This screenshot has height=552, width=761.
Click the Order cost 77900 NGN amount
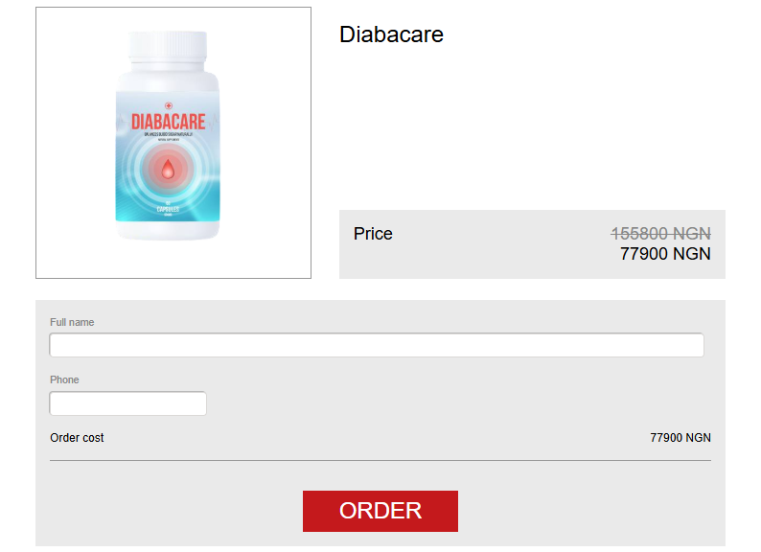tap(680, 437)
